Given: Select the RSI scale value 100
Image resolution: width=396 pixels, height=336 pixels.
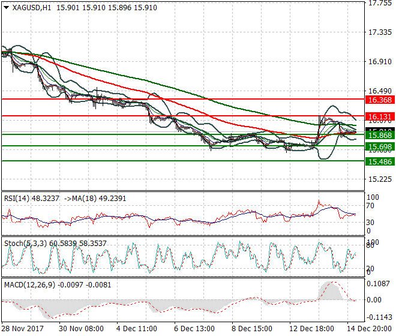Looking at the screenshot, I should pos(373,197).
